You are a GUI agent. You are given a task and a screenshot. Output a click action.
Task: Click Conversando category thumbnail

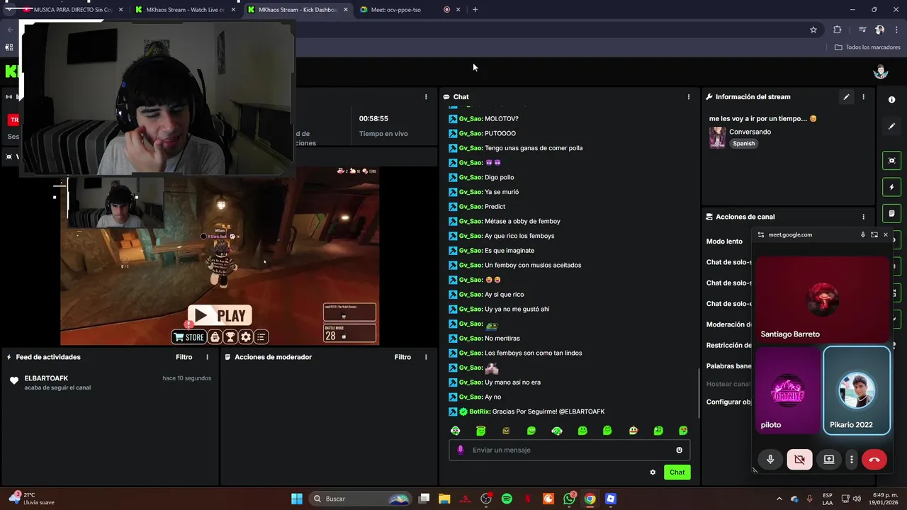717,137
